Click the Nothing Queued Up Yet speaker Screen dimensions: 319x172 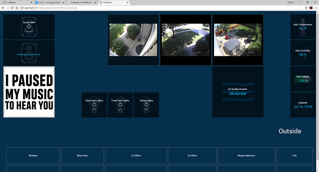coord(29,53)
